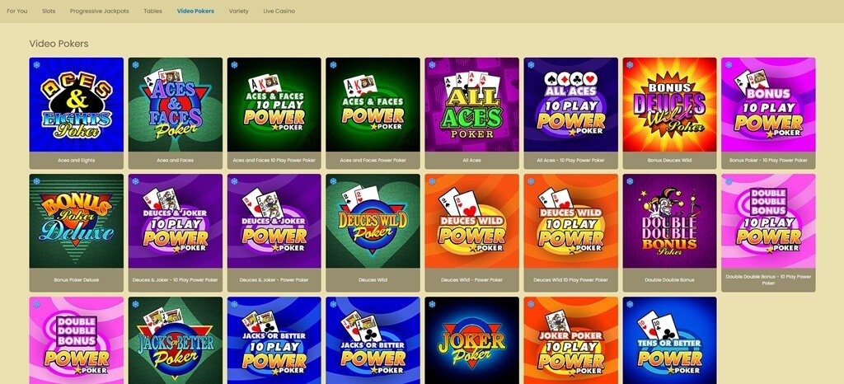The width and height of the screenshot is (844, 384).
Task: Click the snowflake badge on Aces and Faces
Action: click(x=136, y=65)
